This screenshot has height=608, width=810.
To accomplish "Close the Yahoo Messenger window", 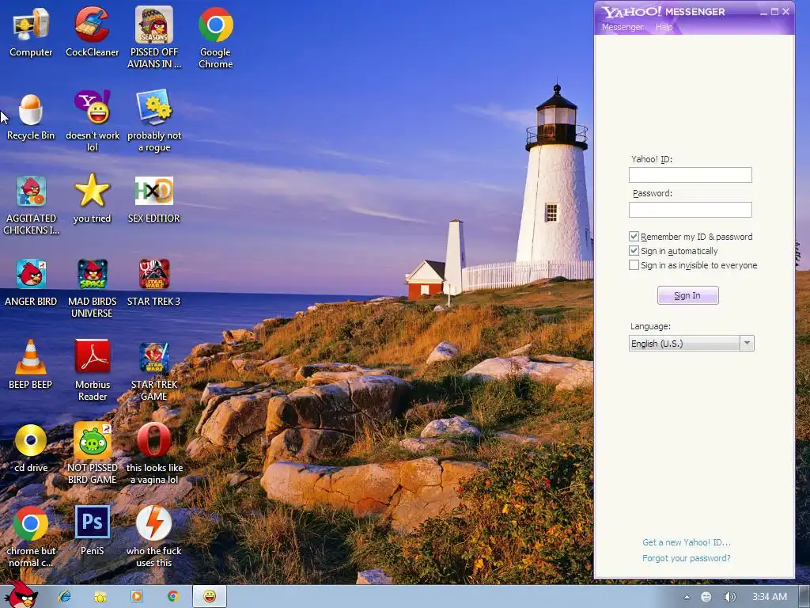I will tap(785, 11).
